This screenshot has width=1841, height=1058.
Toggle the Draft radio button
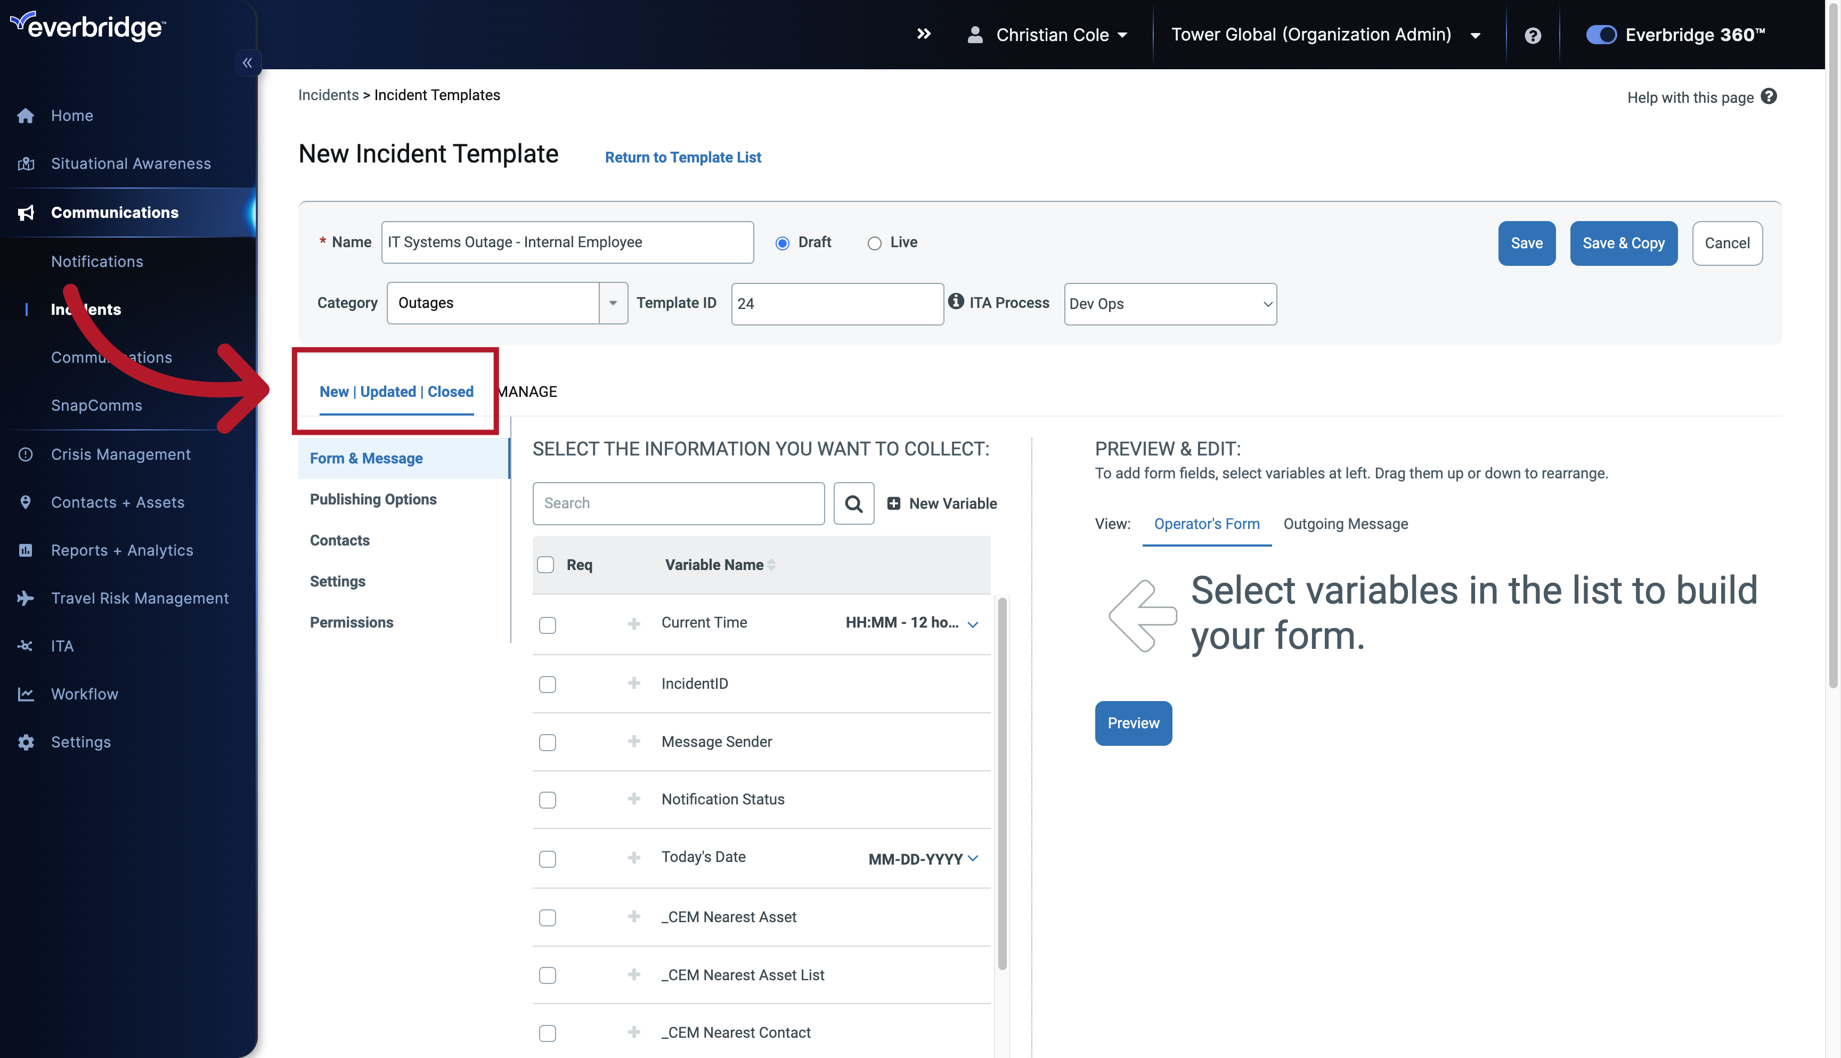[x=783, y=241]
